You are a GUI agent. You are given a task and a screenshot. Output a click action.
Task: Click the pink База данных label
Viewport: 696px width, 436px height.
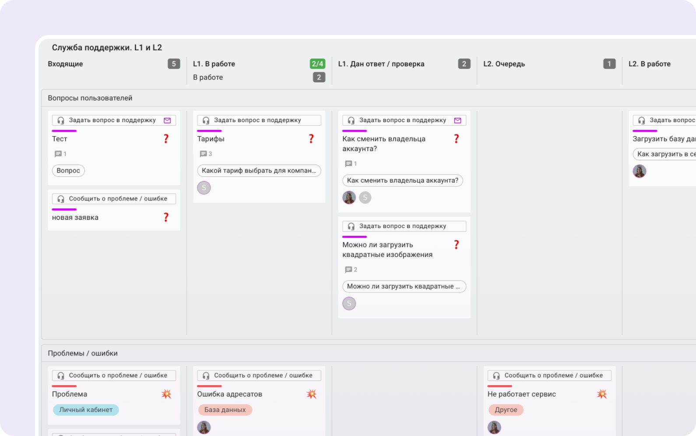click(225, 410)
